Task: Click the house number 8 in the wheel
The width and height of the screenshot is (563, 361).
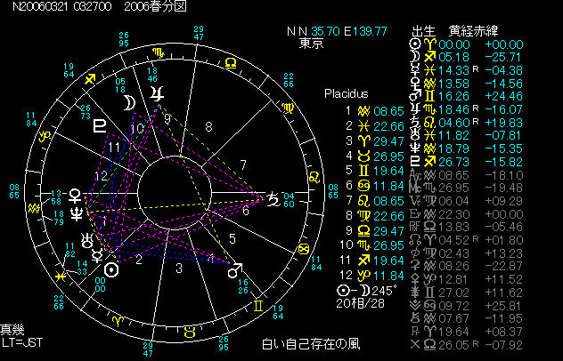Action: [208, 126]
